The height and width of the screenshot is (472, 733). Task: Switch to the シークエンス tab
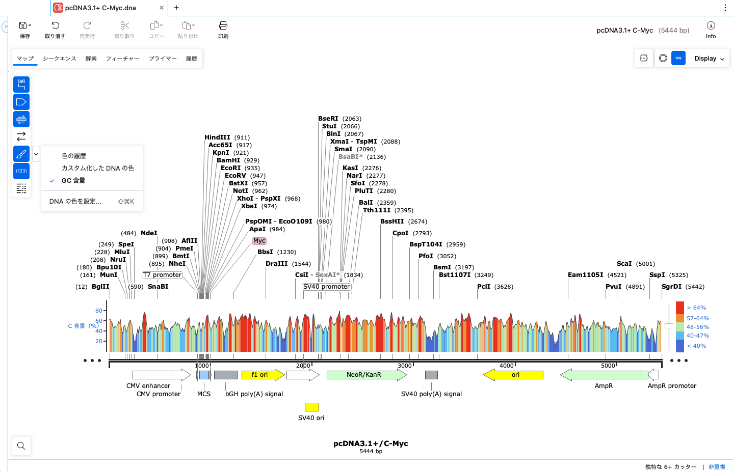[59, 58]
